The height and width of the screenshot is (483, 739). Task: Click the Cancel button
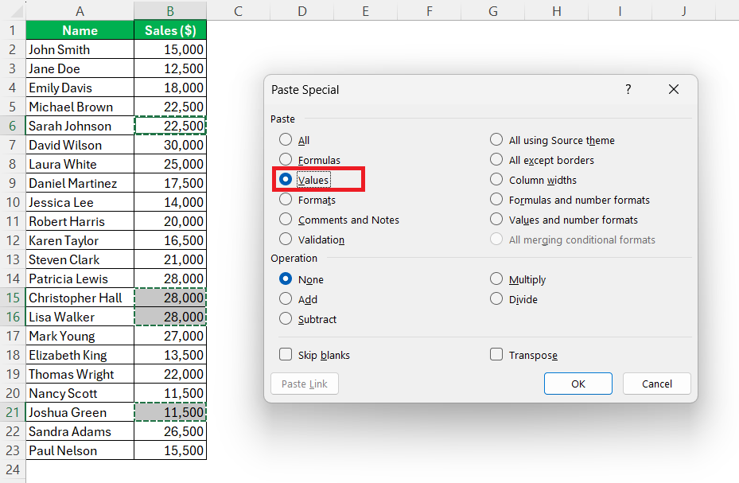pos(656,384)
